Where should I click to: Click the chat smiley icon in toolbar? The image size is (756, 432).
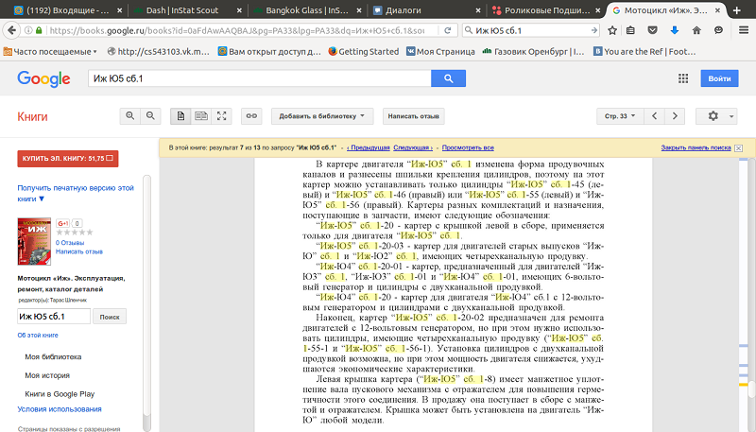pyautogui.click(x=718, y=30)
